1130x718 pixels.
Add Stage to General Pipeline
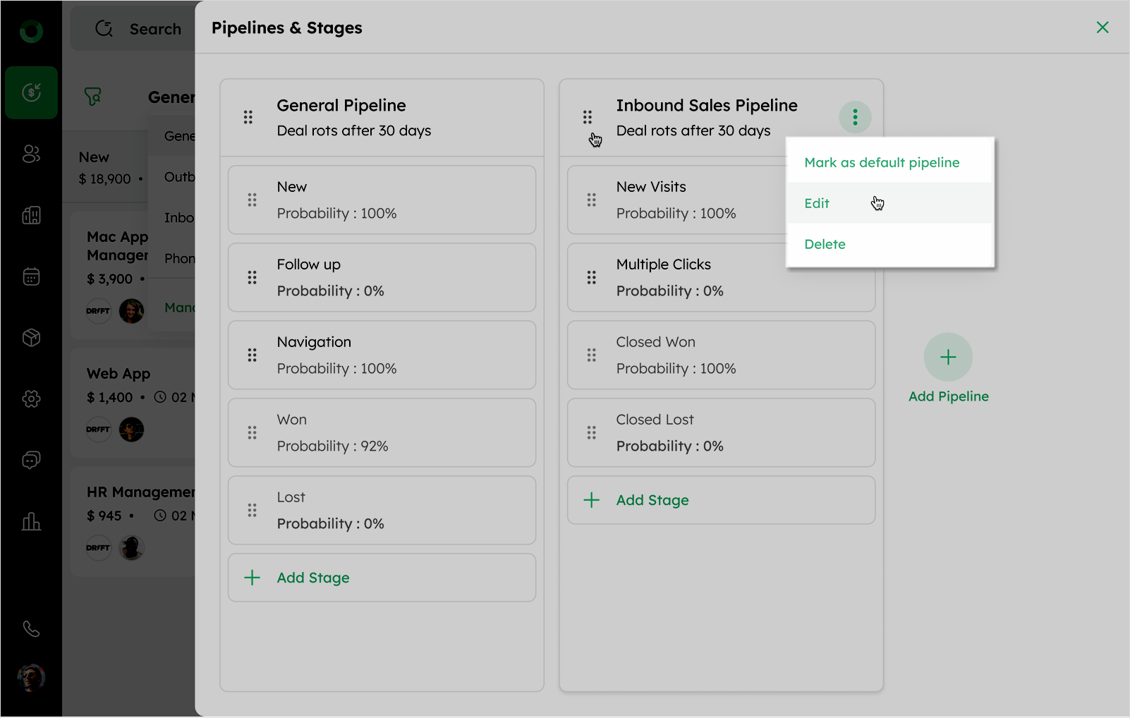[312, 578]
